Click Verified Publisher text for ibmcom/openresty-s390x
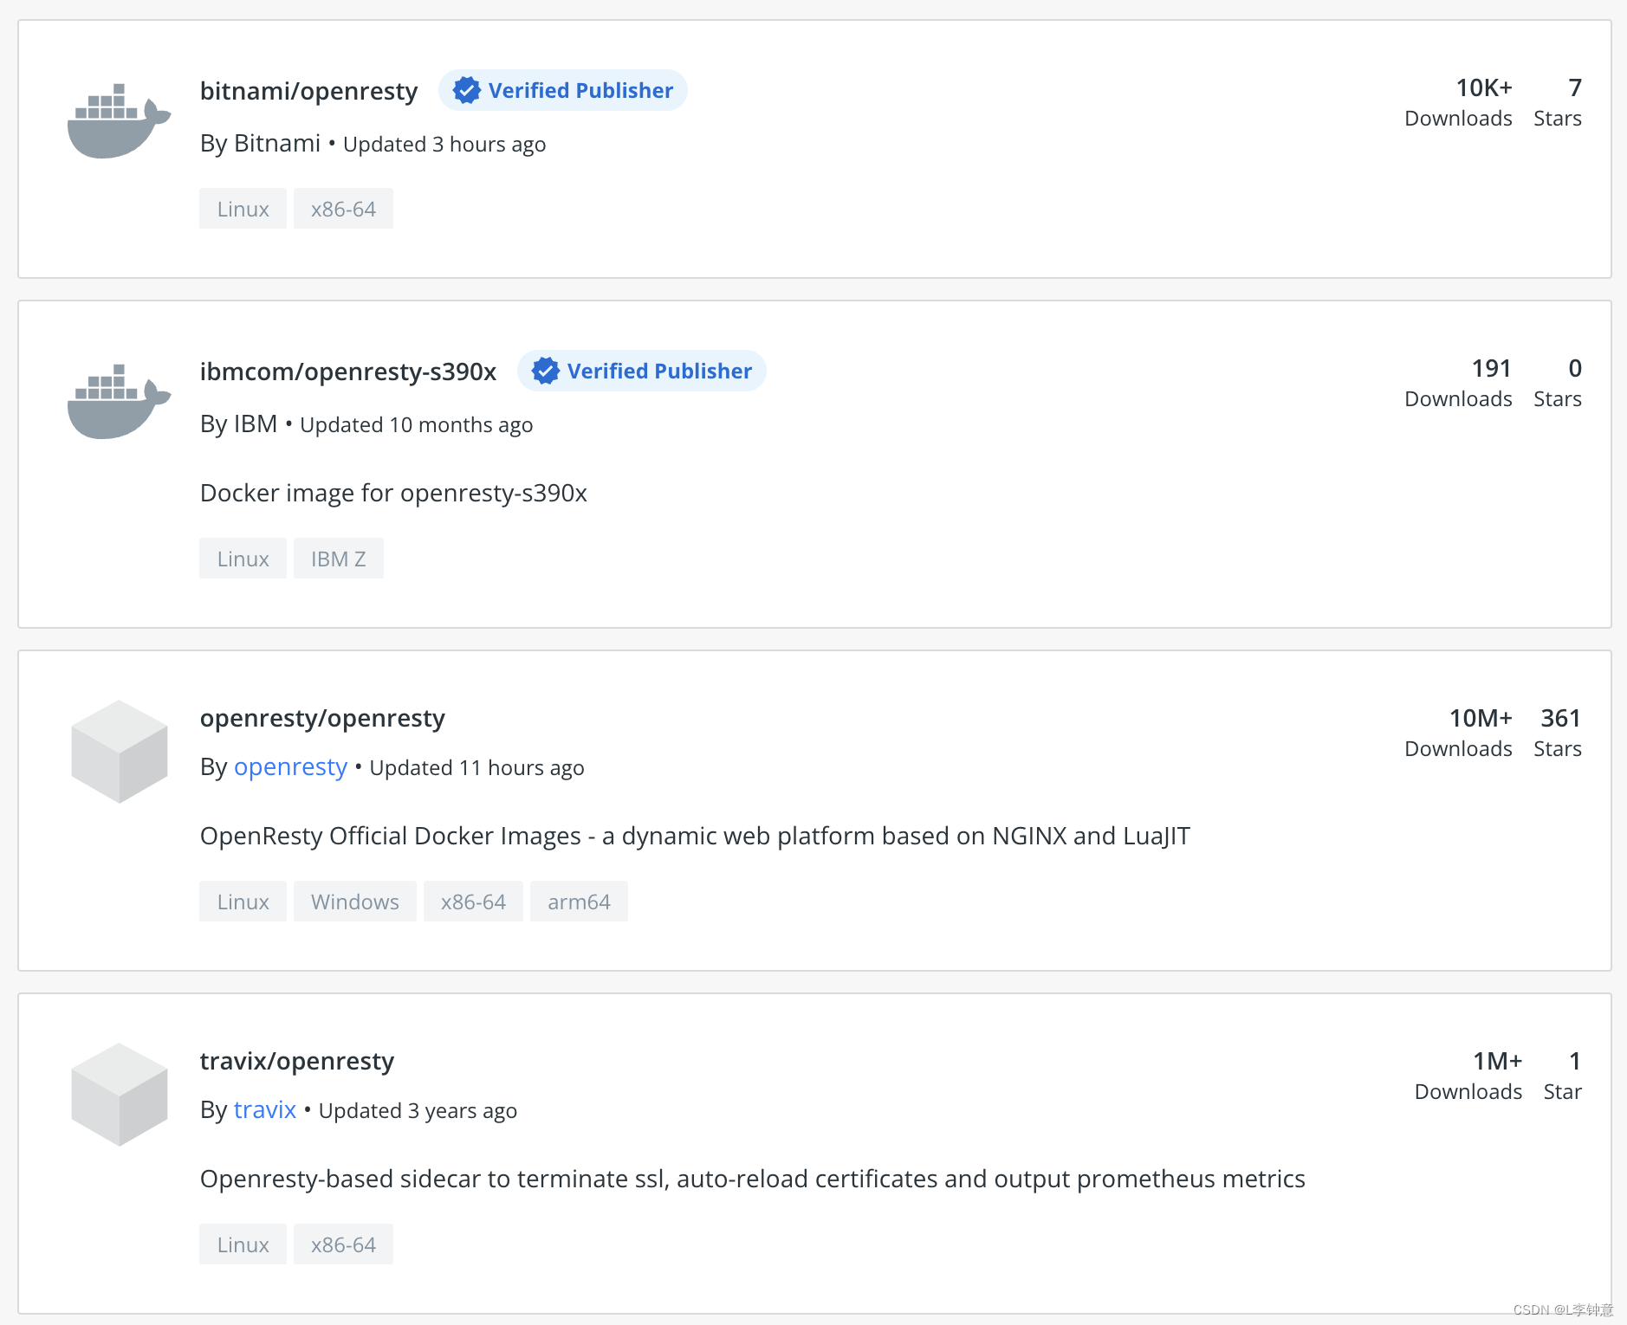Screen dimensions: 1627x1325 pyautogui.click(x=659, y=371)
